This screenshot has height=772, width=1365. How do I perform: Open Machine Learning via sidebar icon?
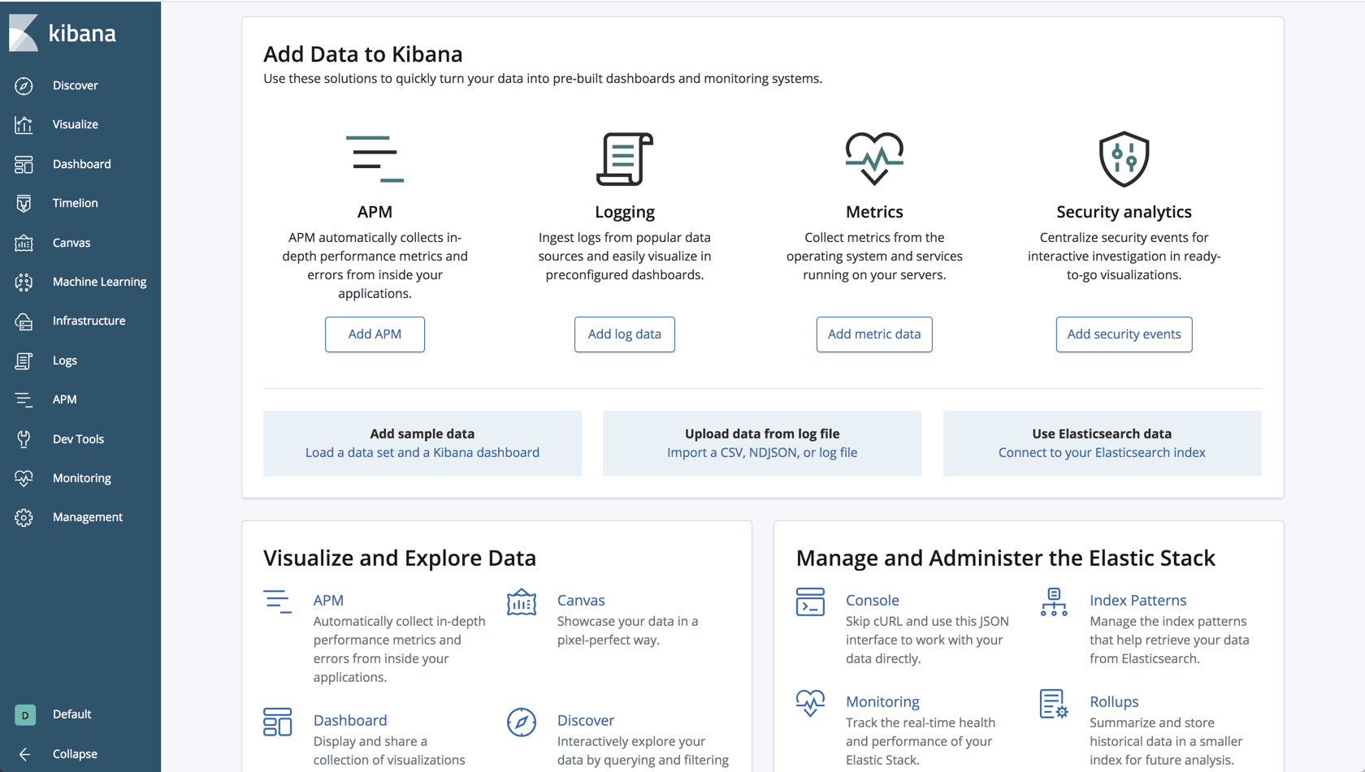(x=24, y=282)
